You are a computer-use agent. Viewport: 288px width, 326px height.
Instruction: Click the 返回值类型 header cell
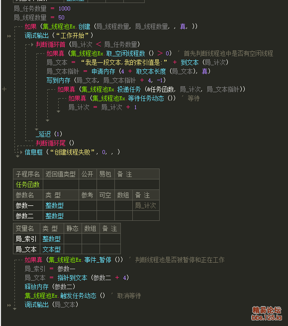point(61,174)
